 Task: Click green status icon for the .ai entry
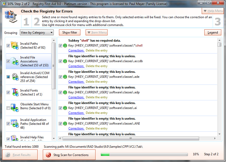tap(65, 108)
